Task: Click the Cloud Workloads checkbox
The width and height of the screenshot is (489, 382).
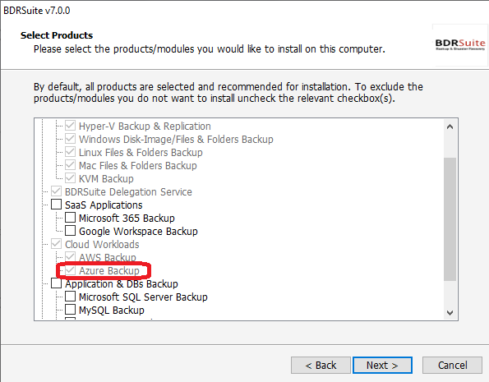Action: (x=56, y=244)
